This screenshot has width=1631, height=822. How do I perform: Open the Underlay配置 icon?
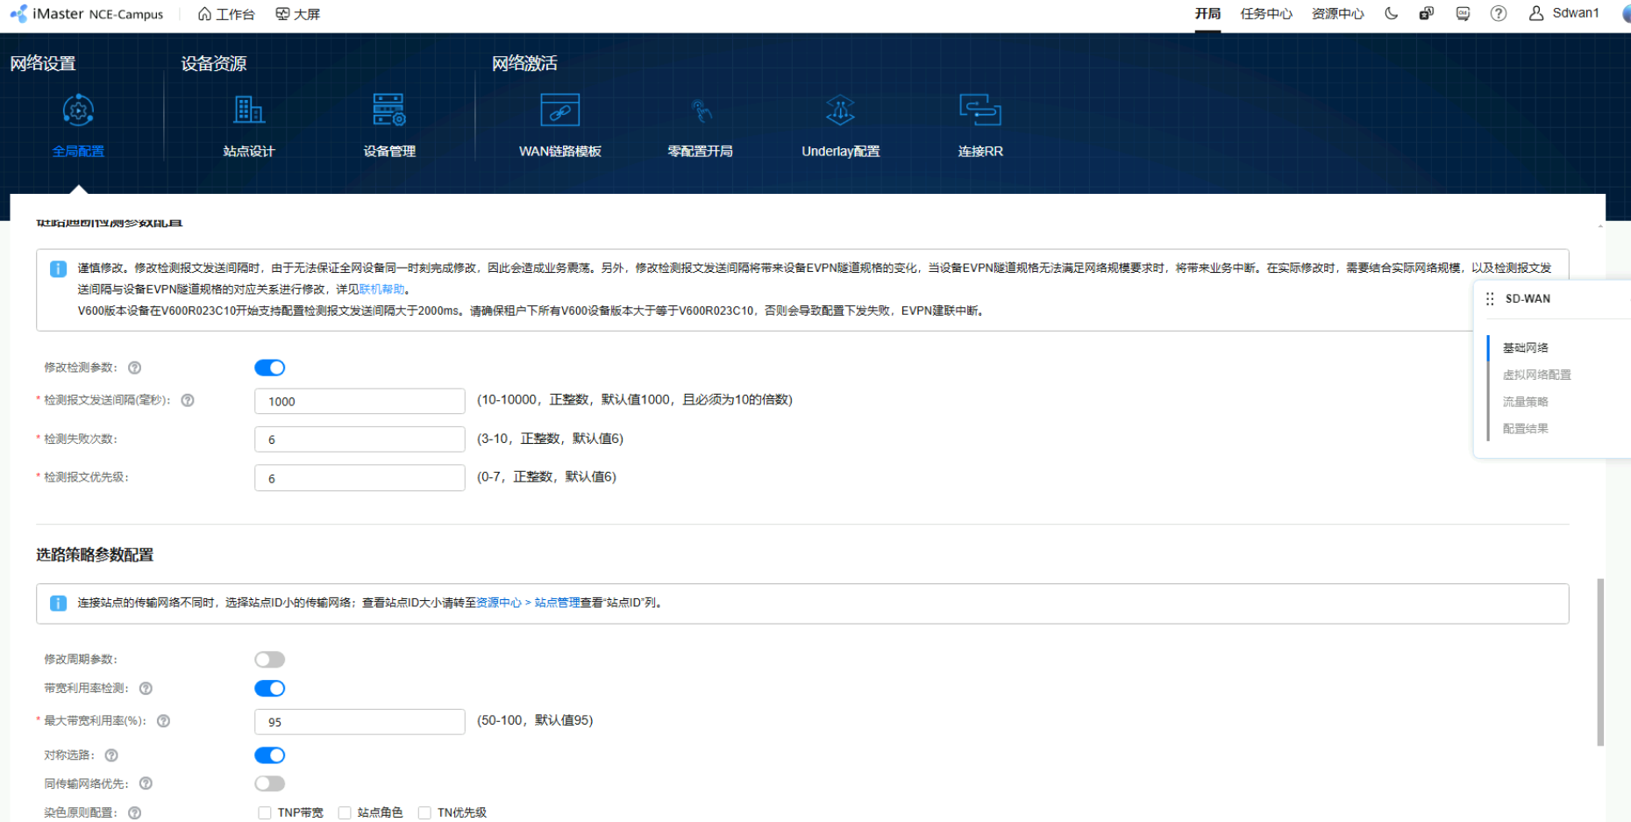point(840,111)
